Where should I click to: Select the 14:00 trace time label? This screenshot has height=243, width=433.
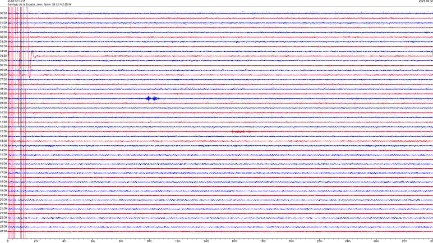tap(3, 145)
